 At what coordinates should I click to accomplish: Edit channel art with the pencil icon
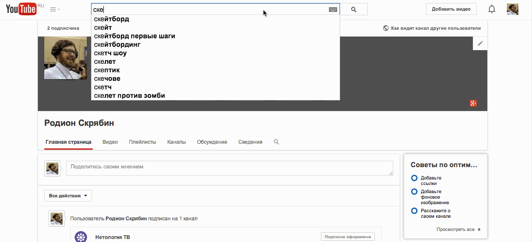pyautogui.click(x=480, y=43)
